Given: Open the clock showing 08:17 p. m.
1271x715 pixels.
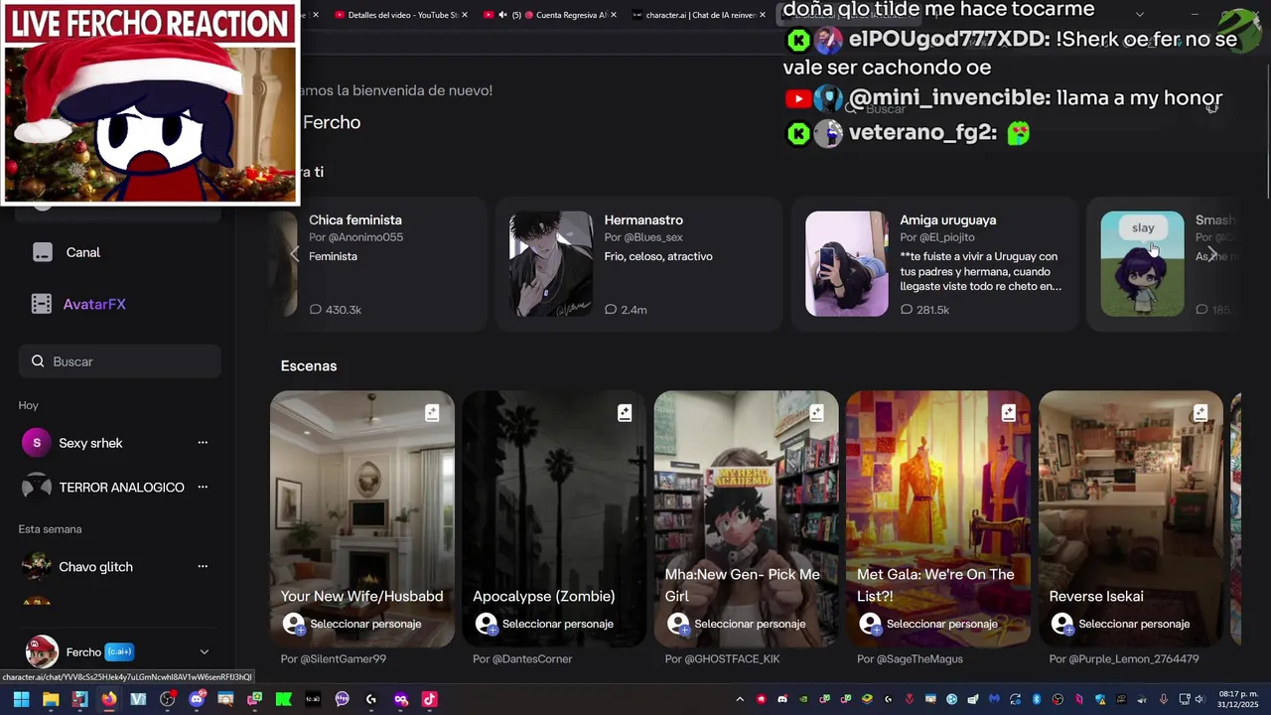Looking at the screenshot, I should (x=1238, y=699).
